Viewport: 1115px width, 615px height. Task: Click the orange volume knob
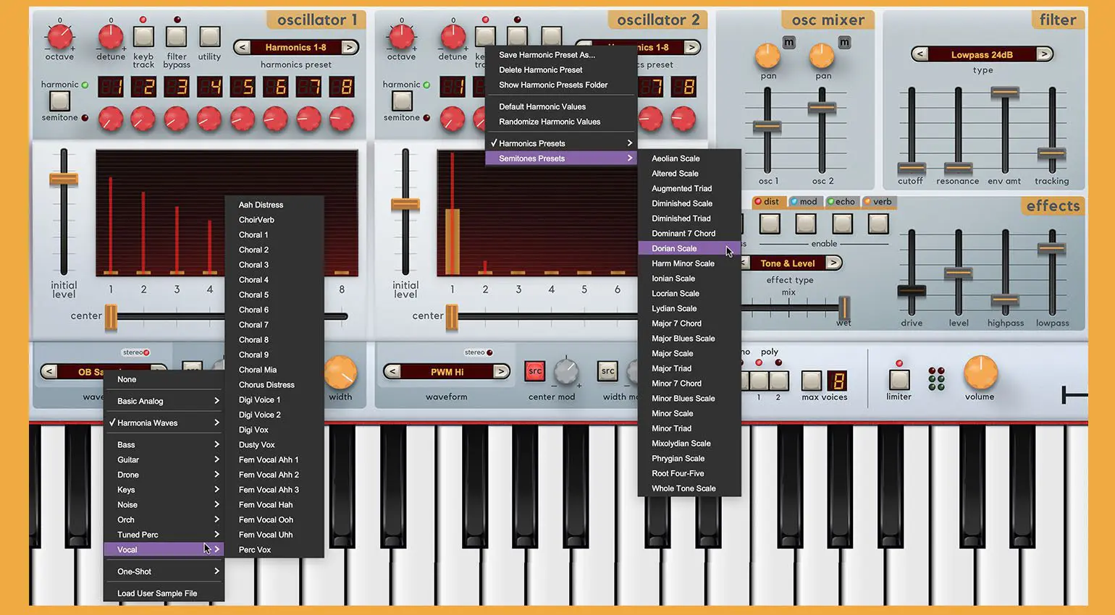pos(980,373)
